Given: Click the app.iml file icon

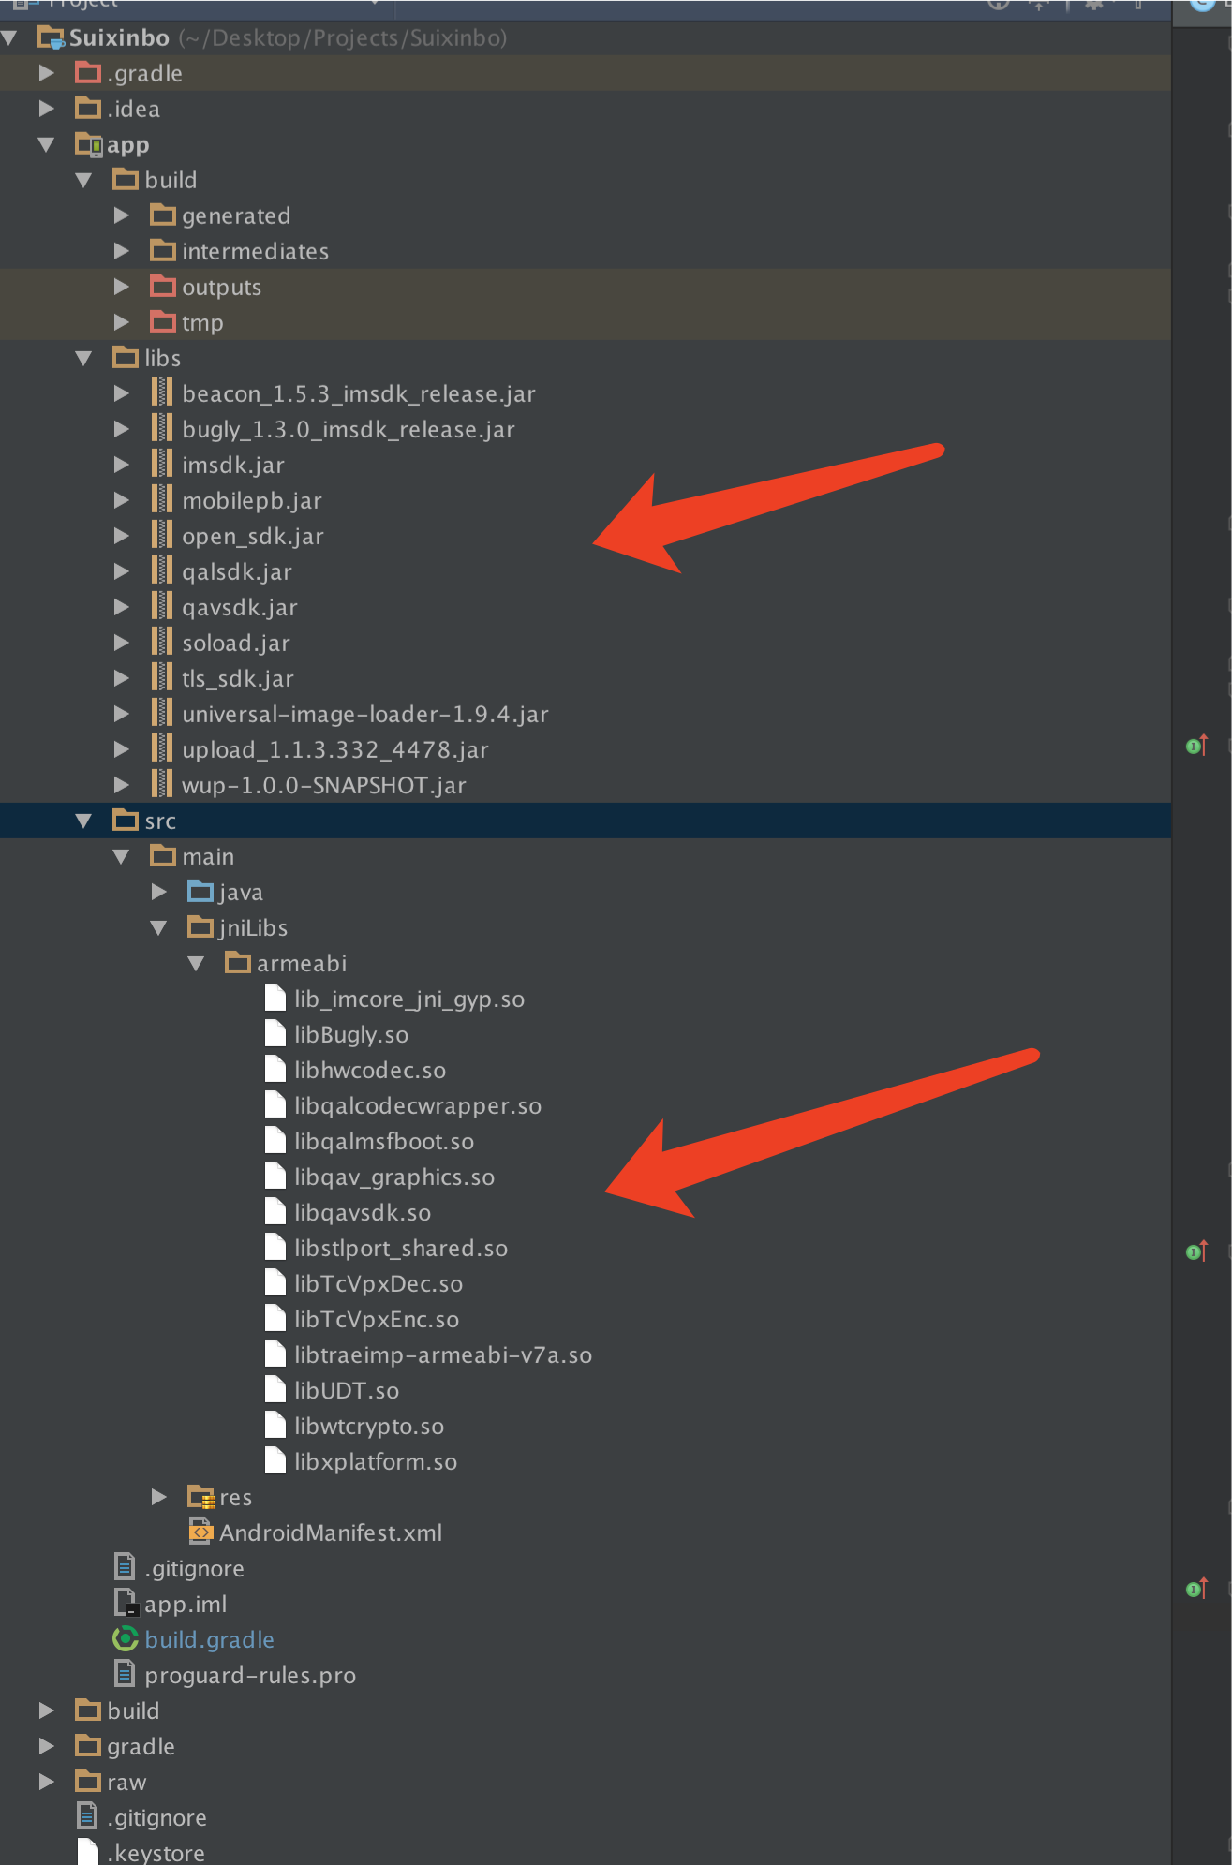Looking at the screenshot, I should pos(126,1603).
